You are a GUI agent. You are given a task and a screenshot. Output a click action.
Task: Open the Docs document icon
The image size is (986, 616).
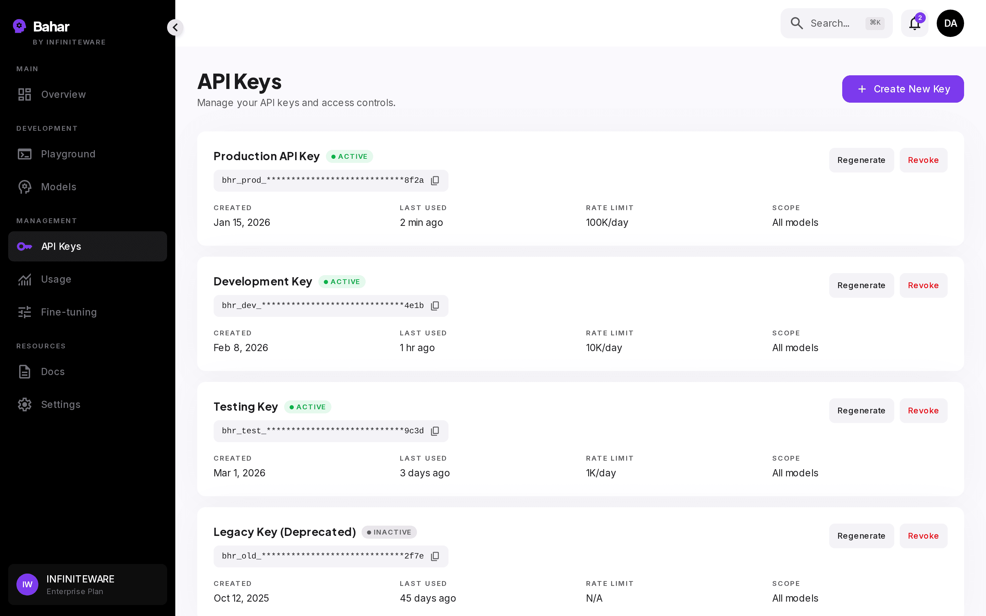click(x=24, y=372)
